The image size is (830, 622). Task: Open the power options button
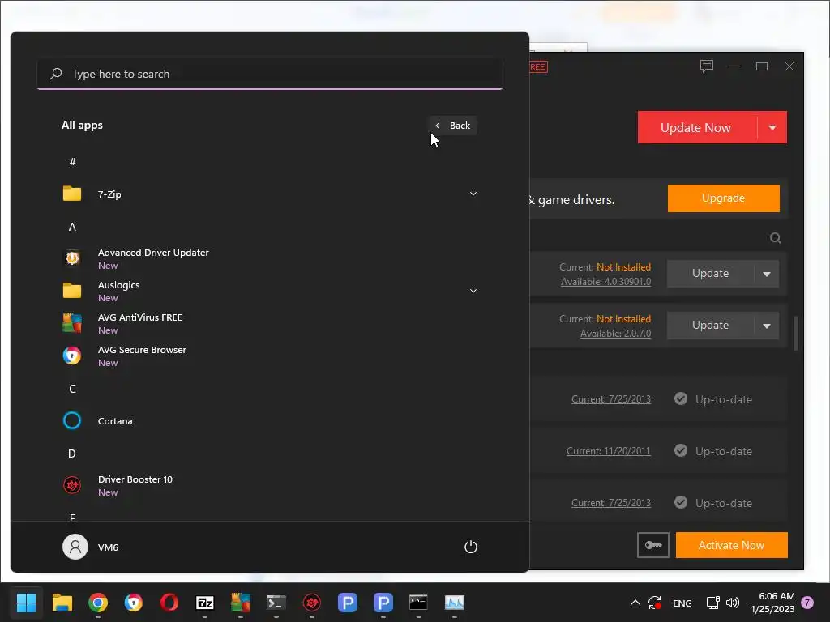pos(471,547)
